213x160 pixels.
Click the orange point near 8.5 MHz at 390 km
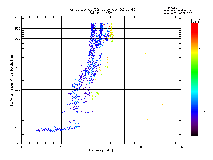click(x=145, y=54)
